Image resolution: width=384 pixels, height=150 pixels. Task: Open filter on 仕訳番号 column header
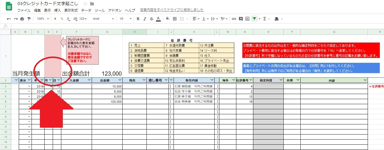251,80
